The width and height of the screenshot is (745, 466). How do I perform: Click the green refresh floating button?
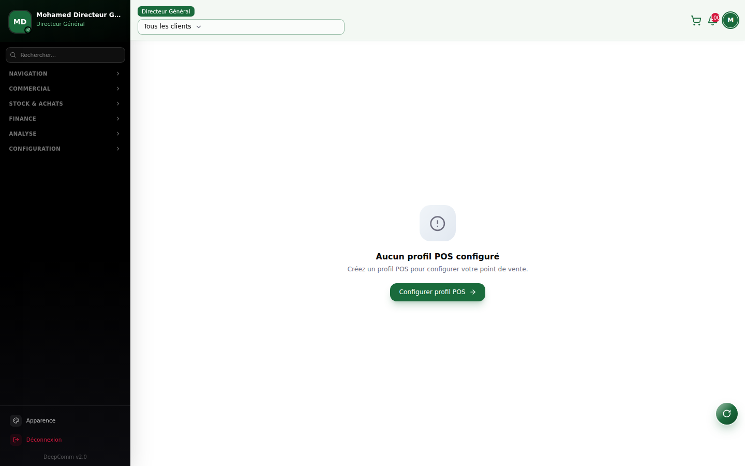click(727, 414)
